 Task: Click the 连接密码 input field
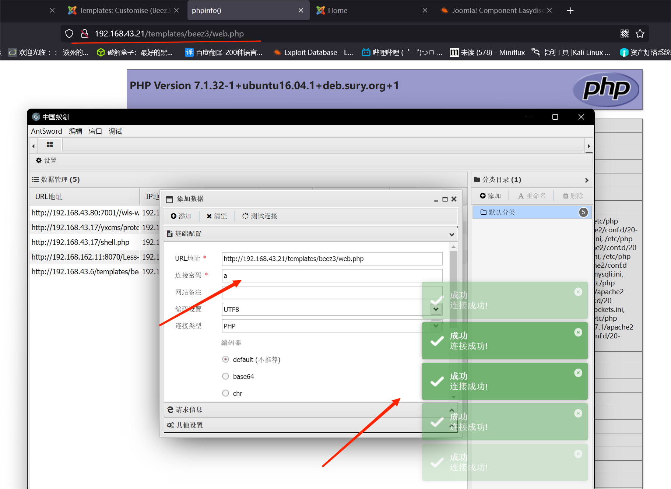pyautogui.click(x=332, y=276)
